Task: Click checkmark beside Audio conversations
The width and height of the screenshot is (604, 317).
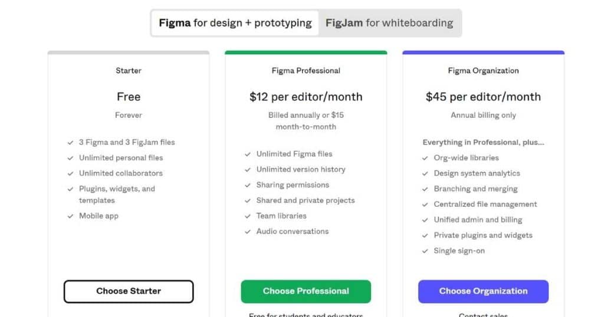Action: (x=248, y=232)
